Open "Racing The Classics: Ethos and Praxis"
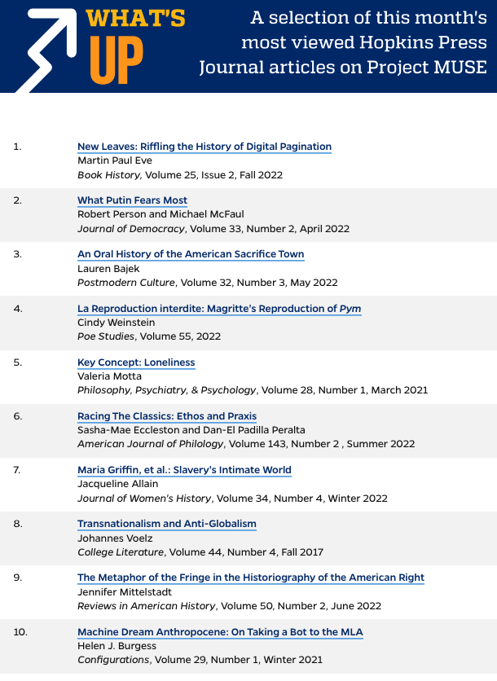The height and width of the screenshot is (681, 497). pos(167,416)
